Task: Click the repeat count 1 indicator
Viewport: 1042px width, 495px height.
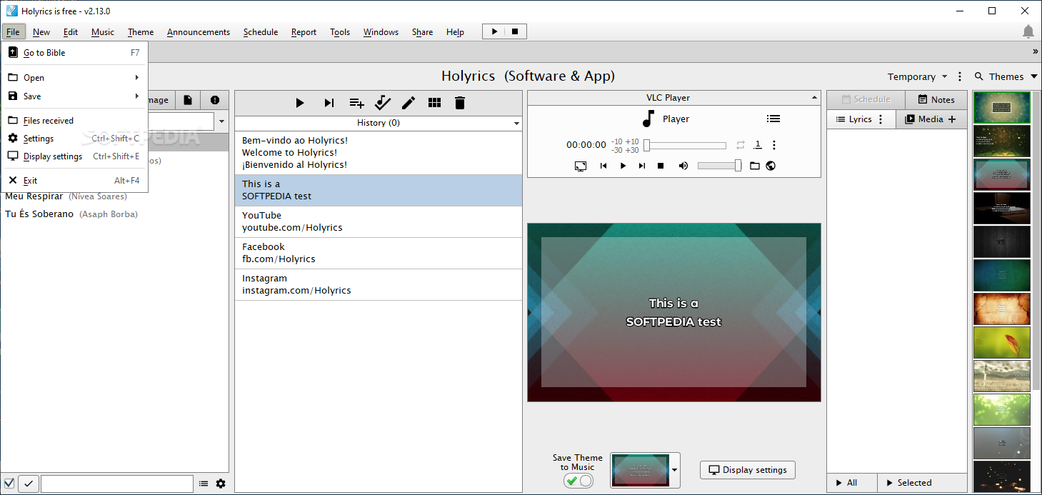Action: (758, 145)
